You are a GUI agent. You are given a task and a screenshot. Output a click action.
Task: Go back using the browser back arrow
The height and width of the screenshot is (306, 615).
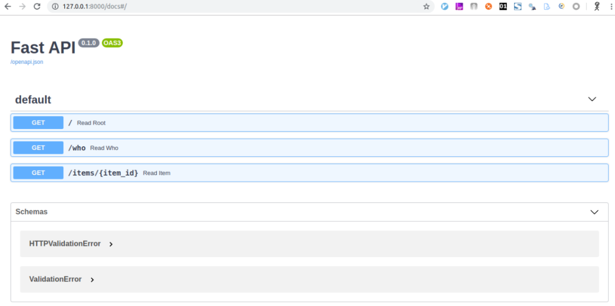(x=7, y=6)
